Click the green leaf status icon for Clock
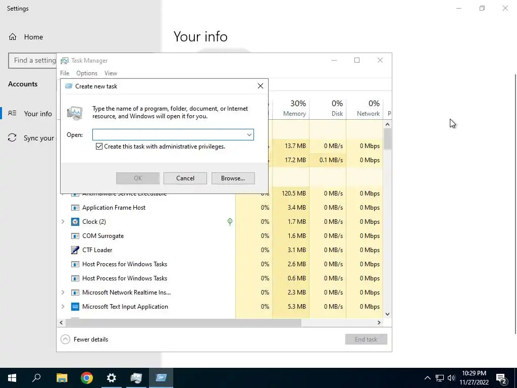517x388 pixels. (x=230, y=222)
